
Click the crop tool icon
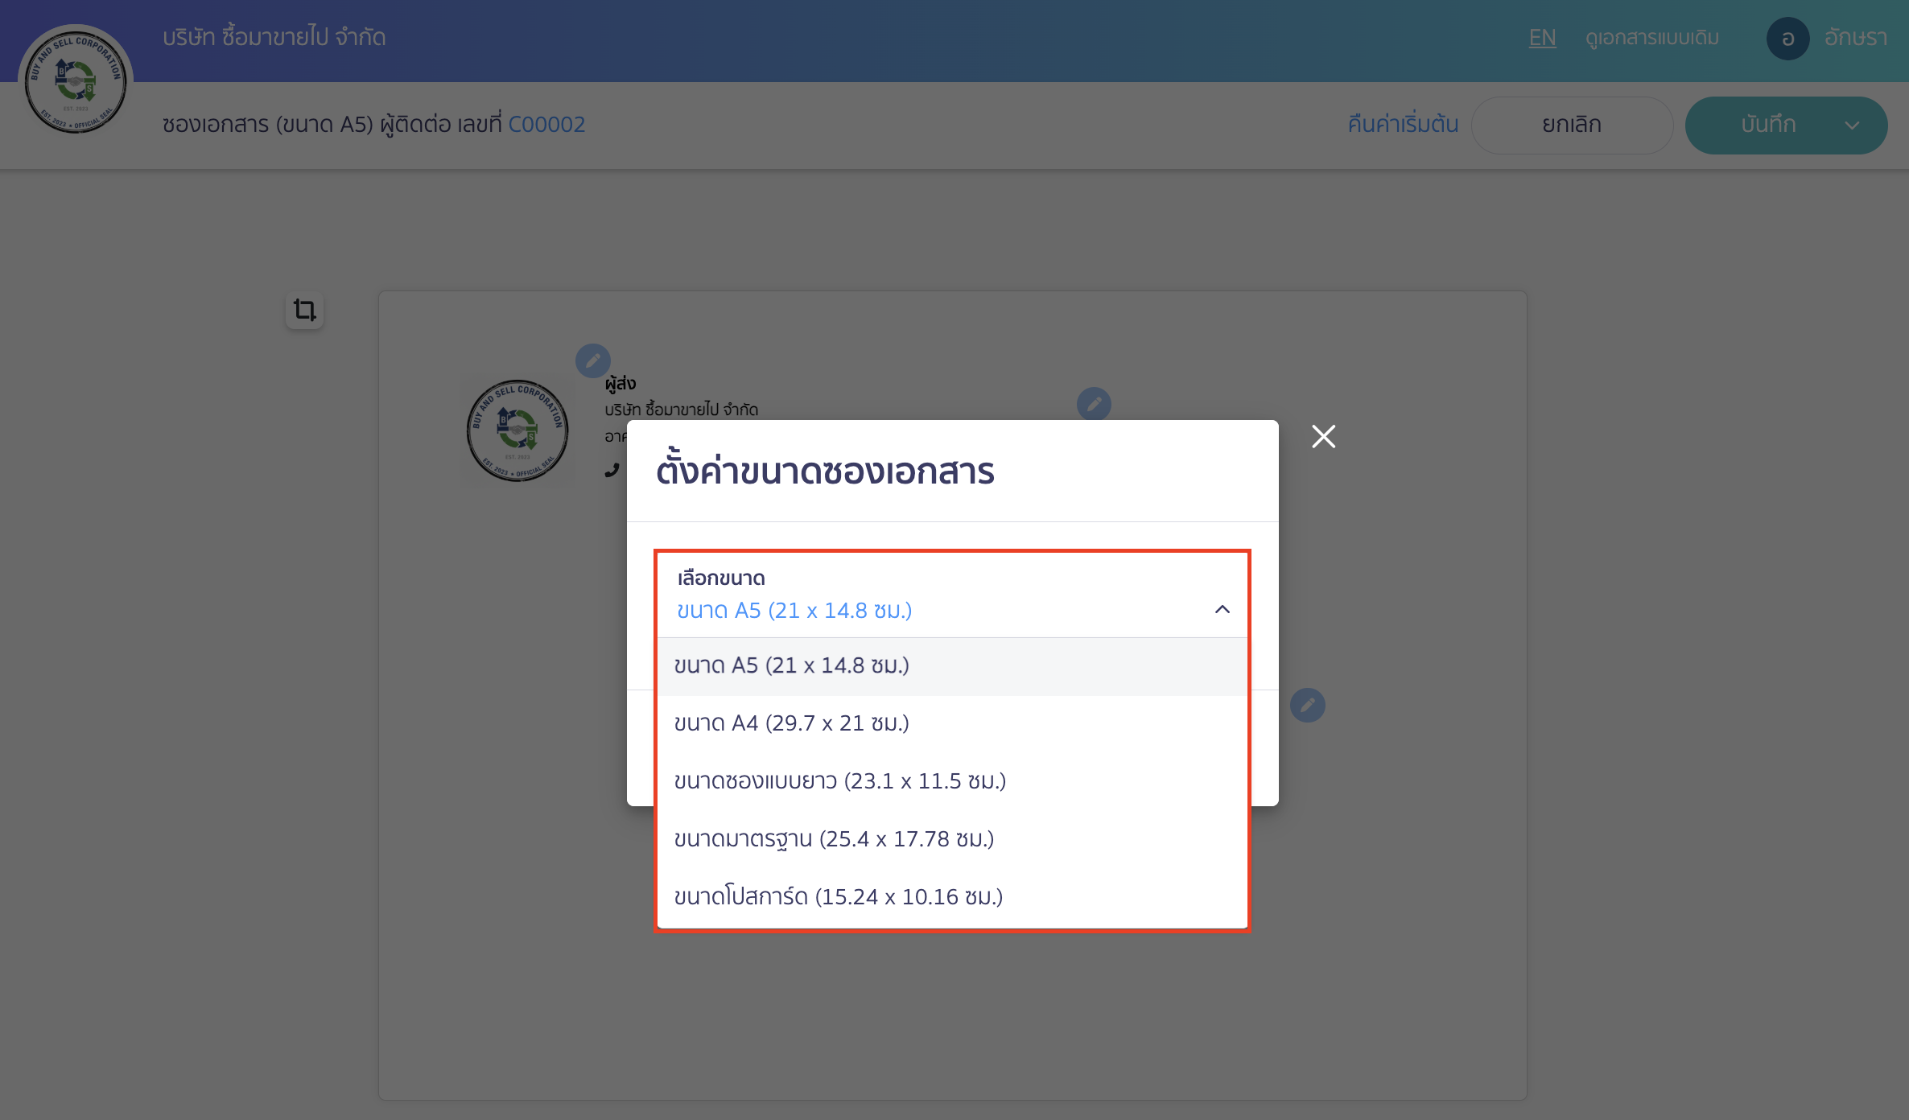pos(304,310)
